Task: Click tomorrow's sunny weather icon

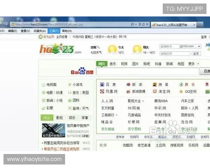Action: click(137, 49)
